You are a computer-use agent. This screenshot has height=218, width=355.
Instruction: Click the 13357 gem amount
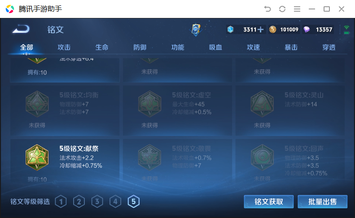pos(324,30)
